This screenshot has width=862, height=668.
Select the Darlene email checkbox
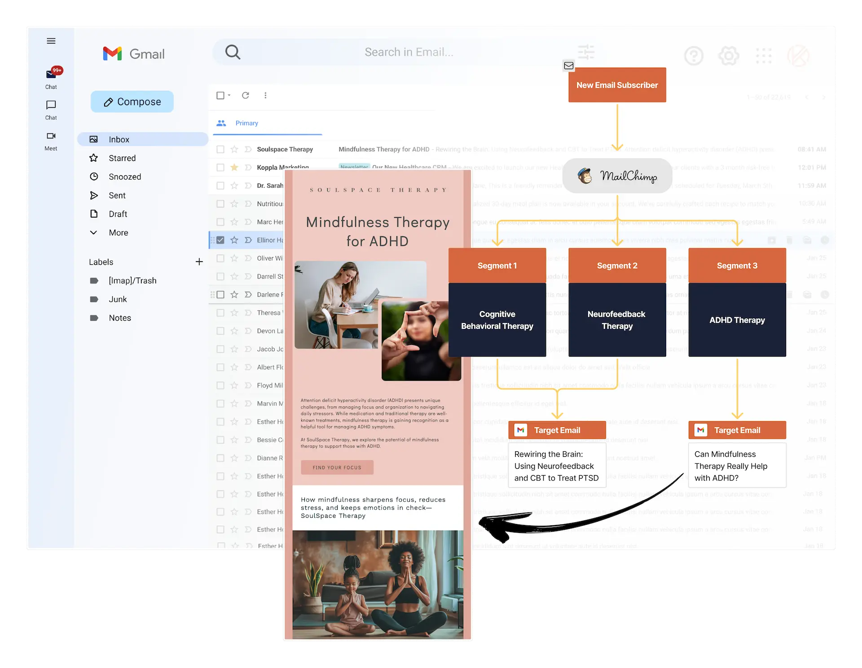point(220,294)
